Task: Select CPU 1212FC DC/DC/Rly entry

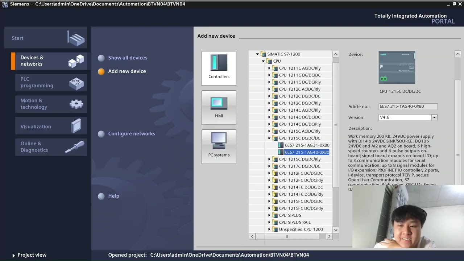Action: [301, 181]
